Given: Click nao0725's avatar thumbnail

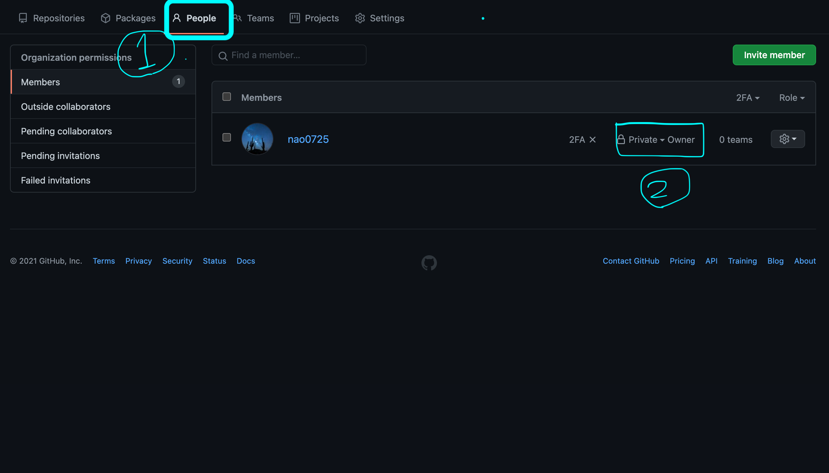Looking at the screenshot, I should click(x=257, y=139).
